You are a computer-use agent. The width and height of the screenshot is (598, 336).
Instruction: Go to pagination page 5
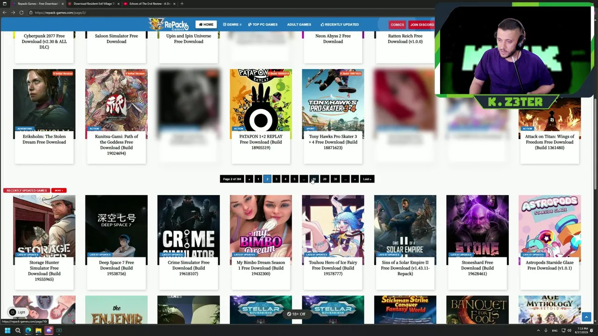(x=294, y=179)
